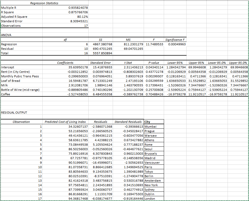
Task: Click Regression SS value 4867.380768
Action: click(x=101, y=44)
